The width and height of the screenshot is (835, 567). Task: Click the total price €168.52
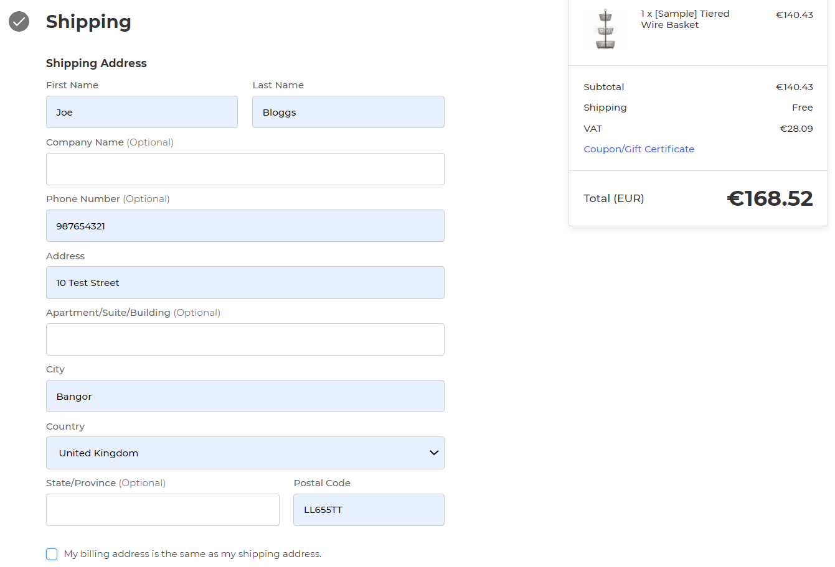770,198
